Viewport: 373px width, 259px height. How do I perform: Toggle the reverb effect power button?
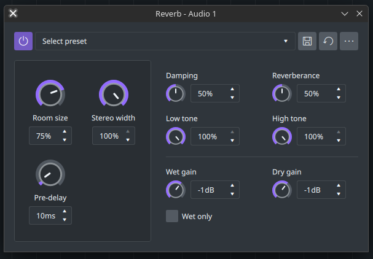[23, 41]
